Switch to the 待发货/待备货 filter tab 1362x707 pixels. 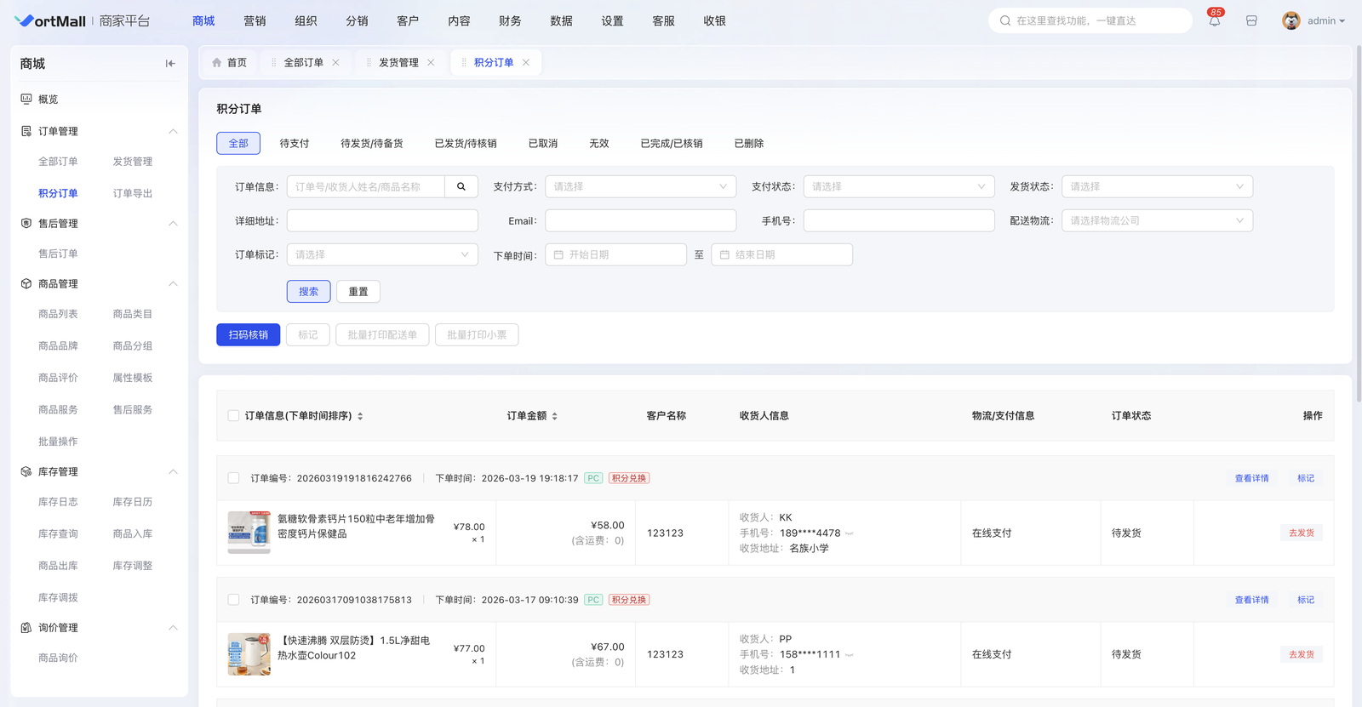[x=372, y=144]
